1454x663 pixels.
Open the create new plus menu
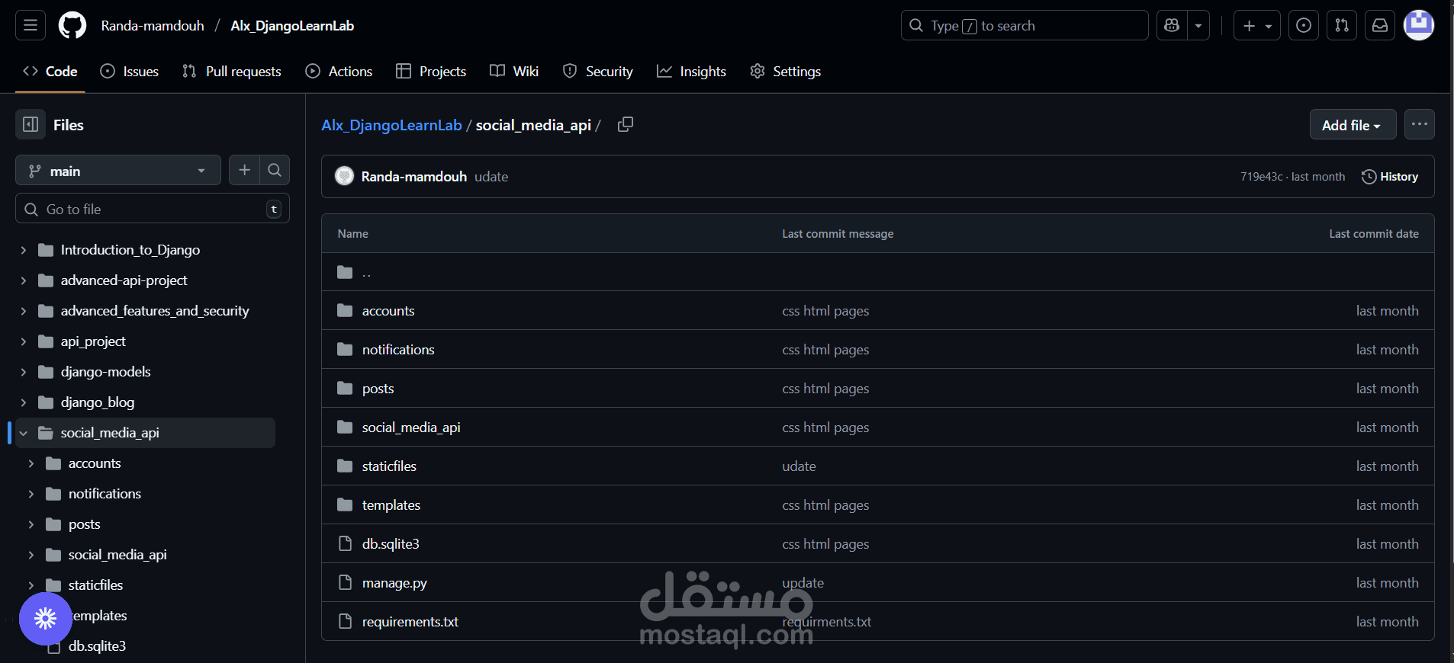(1257, 26)
